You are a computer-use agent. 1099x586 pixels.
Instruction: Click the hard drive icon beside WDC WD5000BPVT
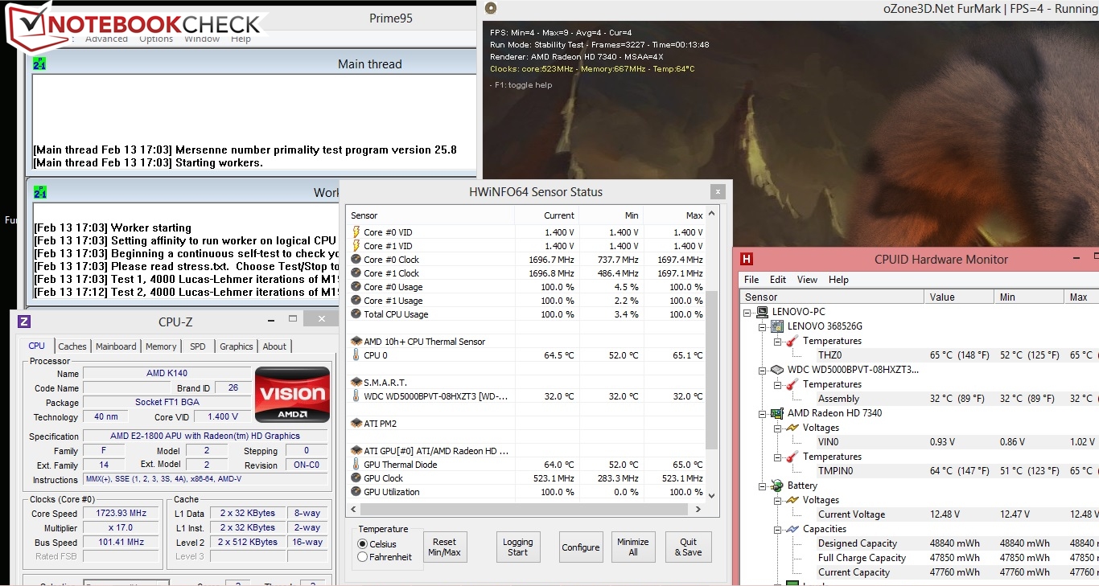click(x=777, y=370)
